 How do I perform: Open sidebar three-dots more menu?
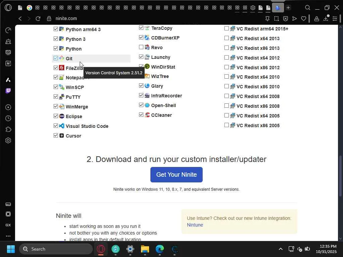[8, 236]
